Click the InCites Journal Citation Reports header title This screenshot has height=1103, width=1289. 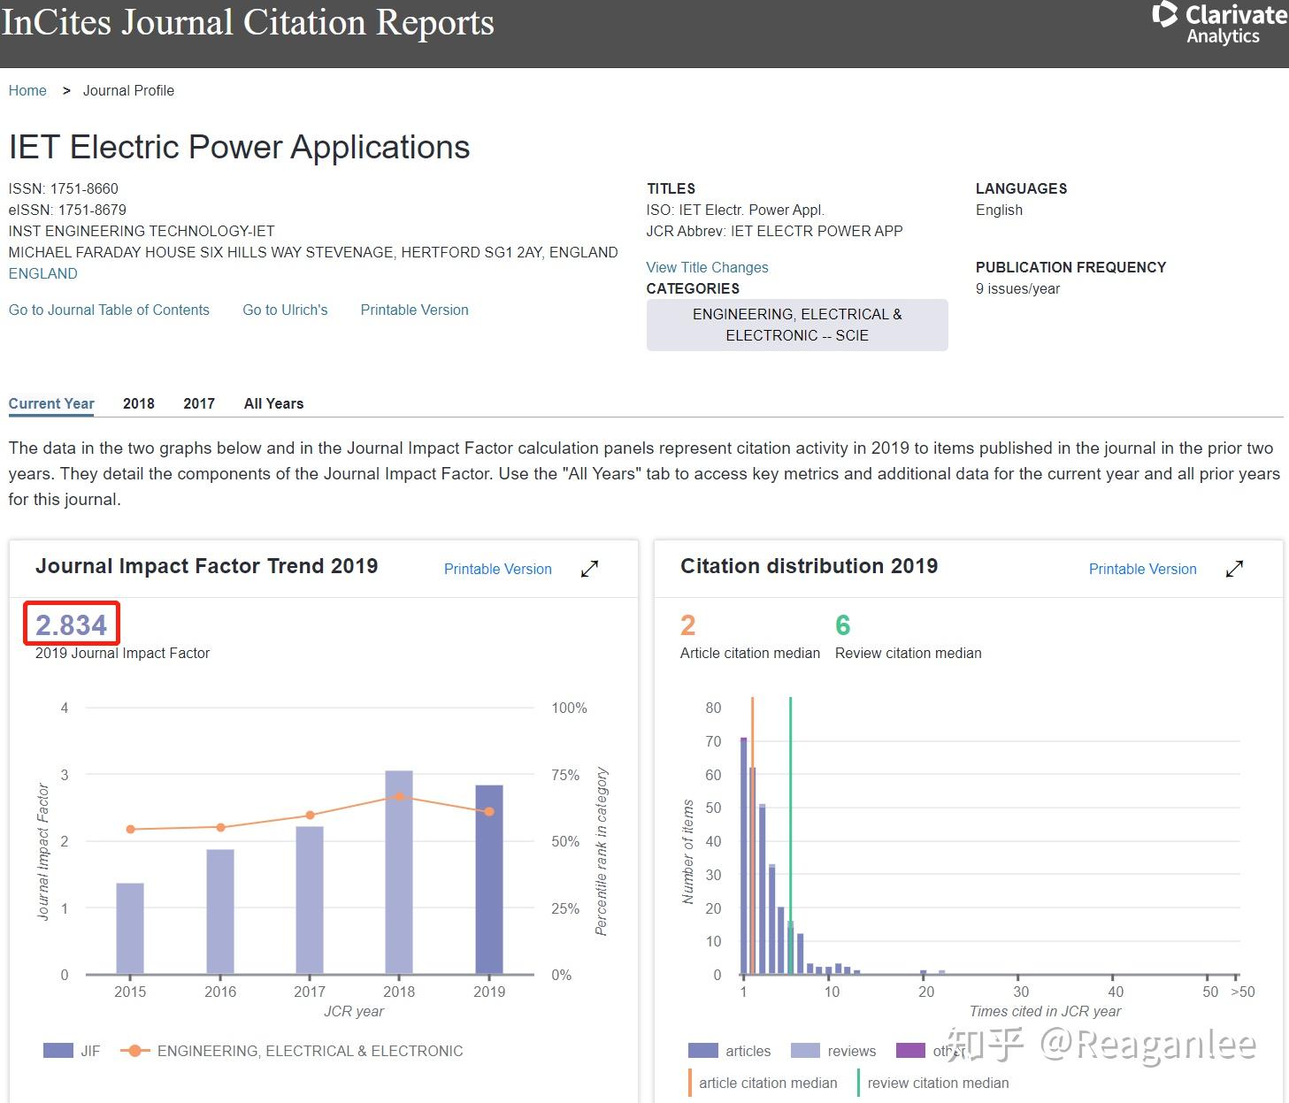pos(248,22)
